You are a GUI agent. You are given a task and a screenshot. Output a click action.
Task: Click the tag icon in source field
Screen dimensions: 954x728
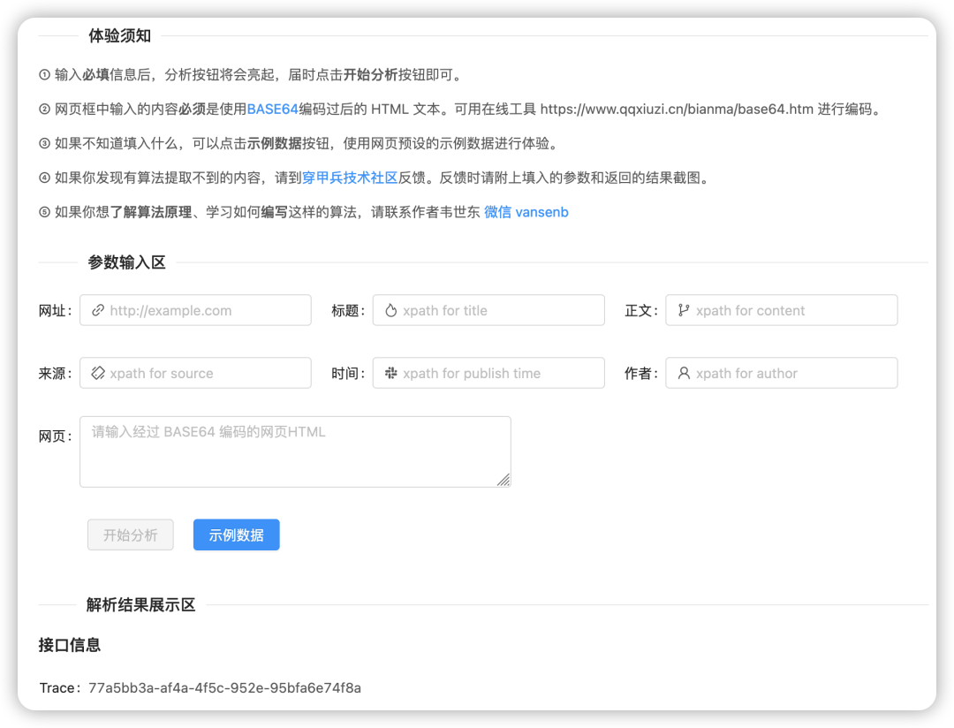tap(97, 373)
